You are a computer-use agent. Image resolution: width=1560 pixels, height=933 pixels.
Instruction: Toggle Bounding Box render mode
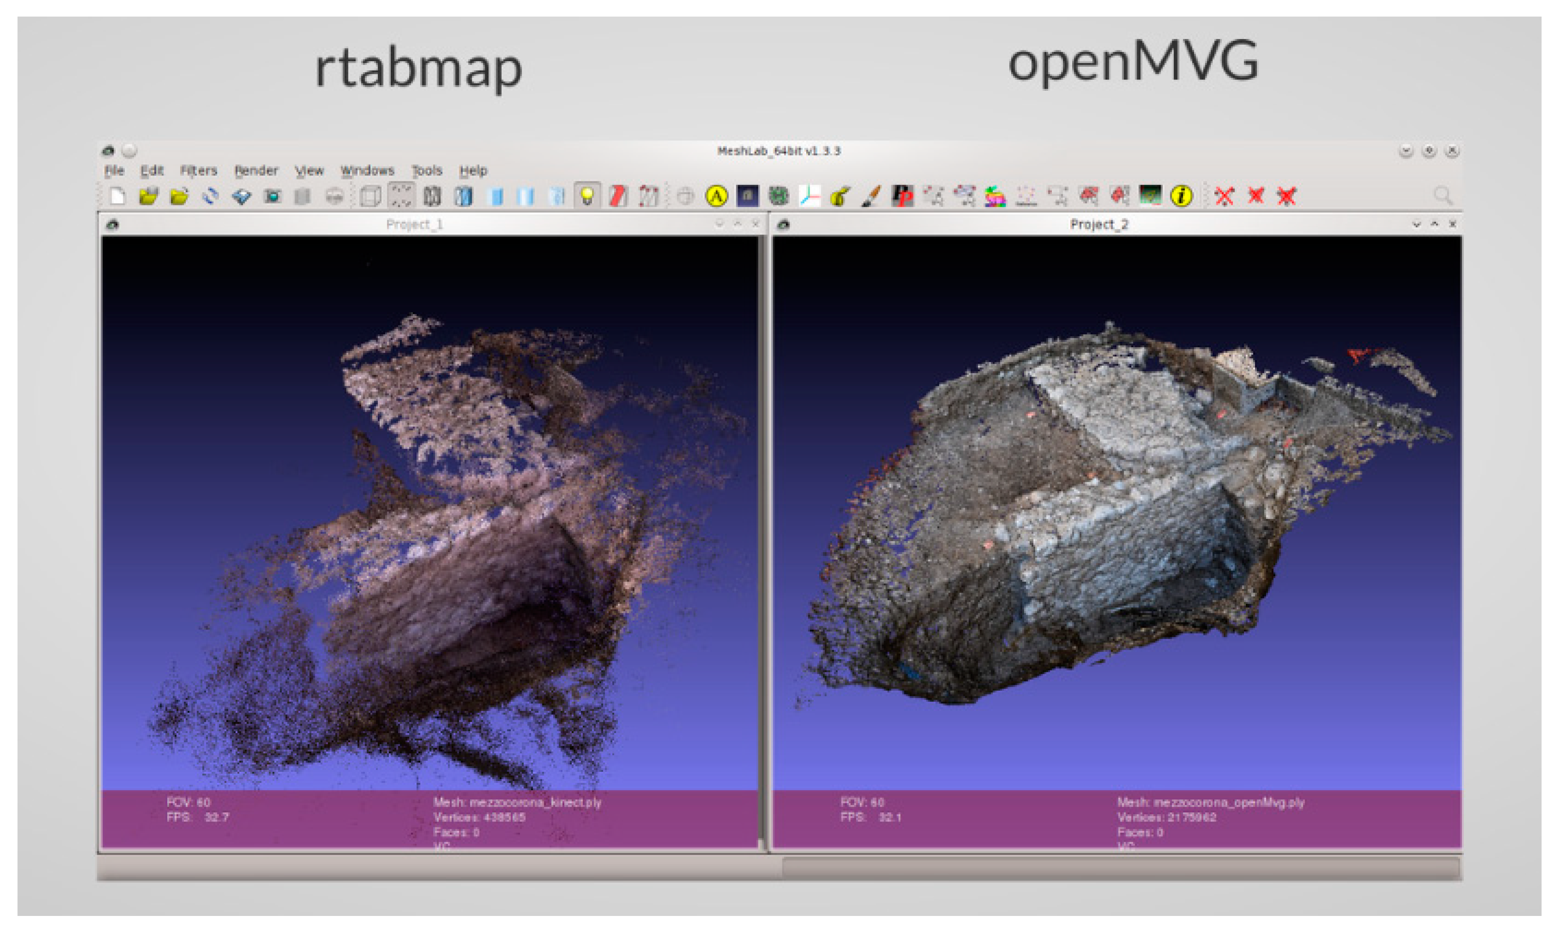tap(370, 196)
